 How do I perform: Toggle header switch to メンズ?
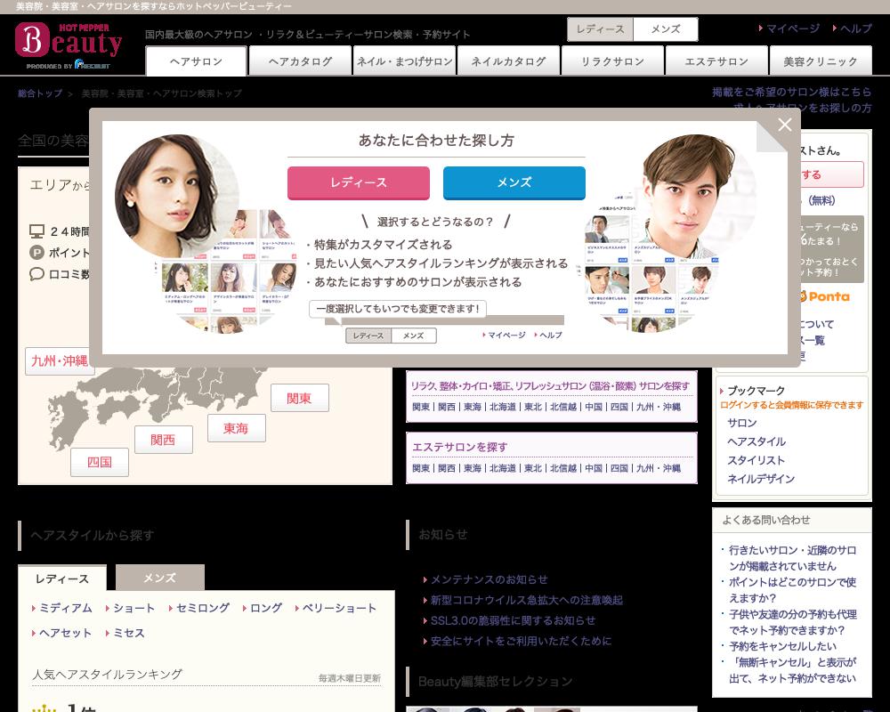(665, 29)
